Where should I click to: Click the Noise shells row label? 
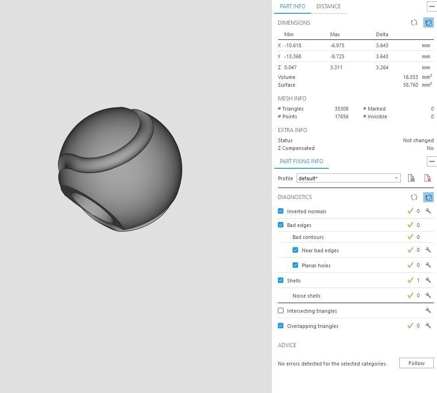pos(306,296)
